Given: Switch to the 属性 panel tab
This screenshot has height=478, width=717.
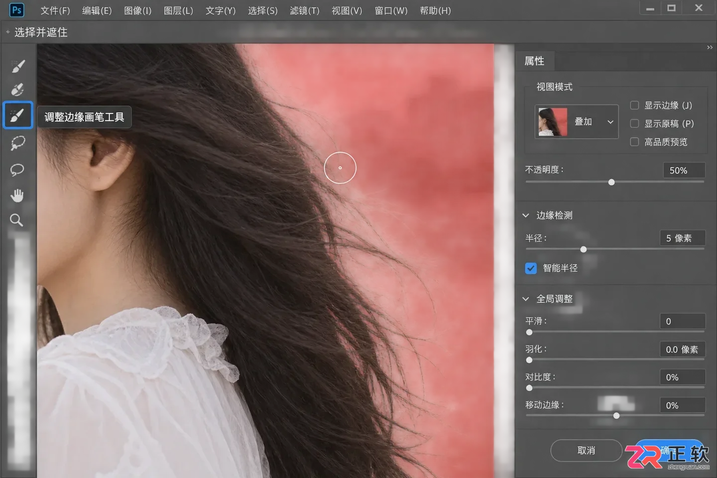Looking at the screenshot, I should coord(534,61).
